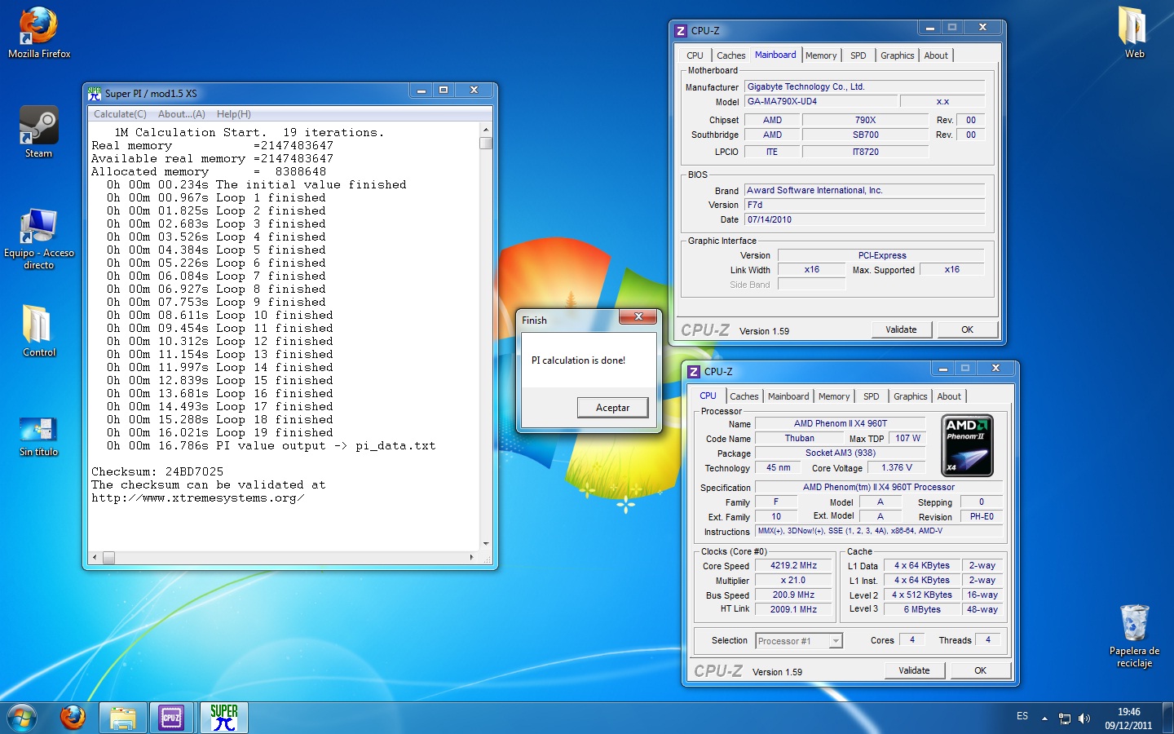Click the Super PI title bar icon
The image size is (1174, 734).
click(x=95, y=94)
